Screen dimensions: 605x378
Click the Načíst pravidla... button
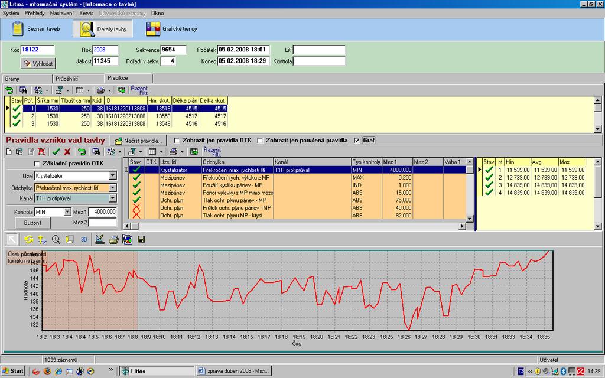point(138,141)
